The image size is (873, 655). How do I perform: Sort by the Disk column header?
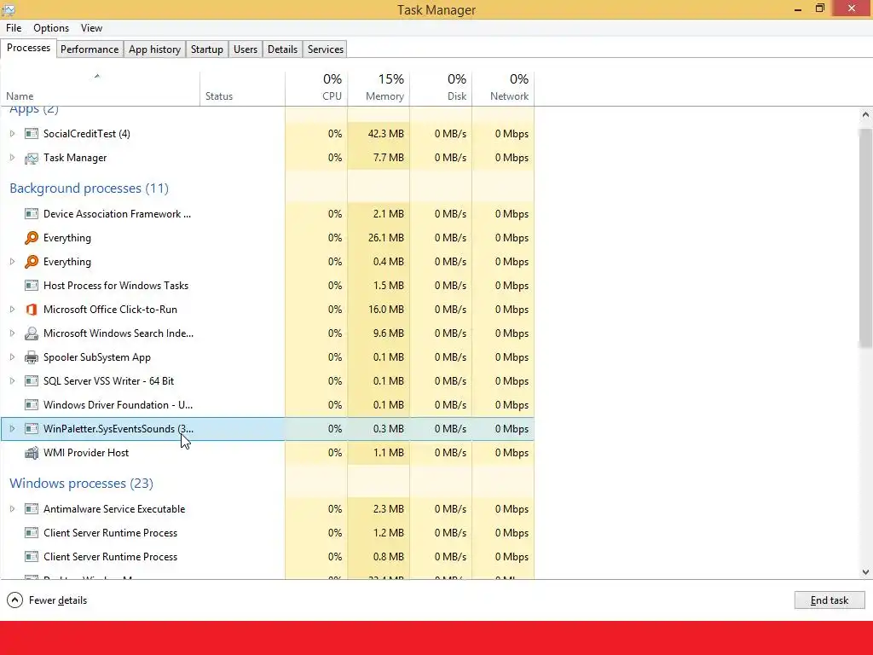(x=441, y=88)
